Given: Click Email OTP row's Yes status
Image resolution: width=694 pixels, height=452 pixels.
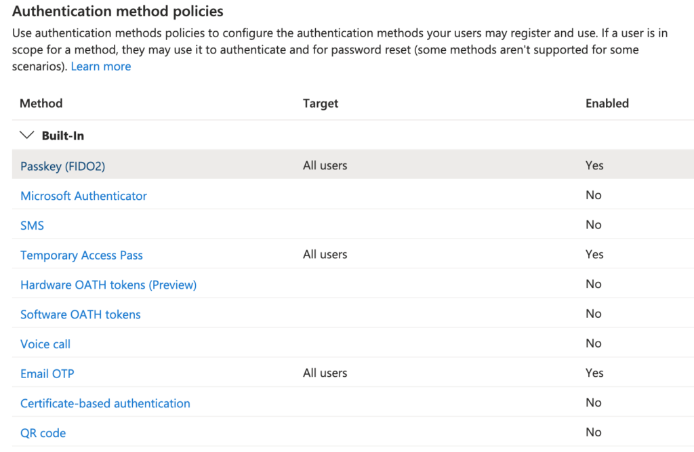Looking at the screenshot, I should [594, 373].
